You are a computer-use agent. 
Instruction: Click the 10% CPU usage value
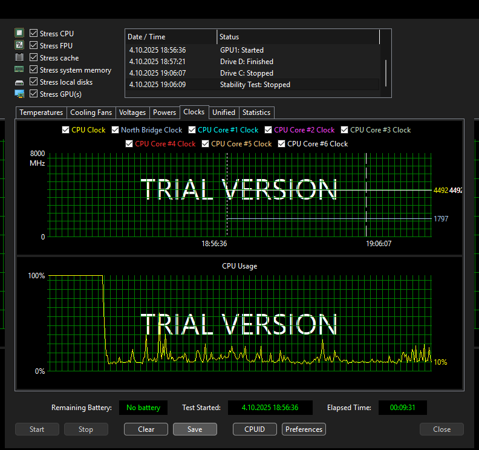click(440, 362)
